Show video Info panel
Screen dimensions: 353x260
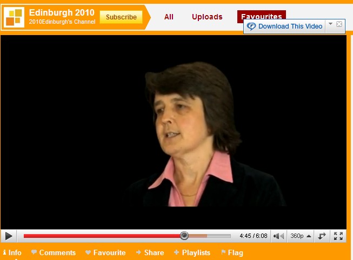[12, 252]
